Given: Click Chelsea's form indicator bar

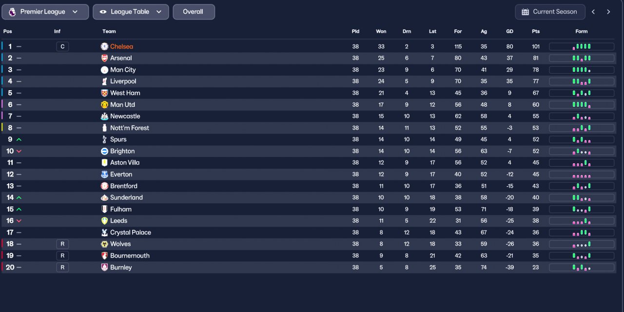Looking at the screenshot, I should click(x=581, y=47).
